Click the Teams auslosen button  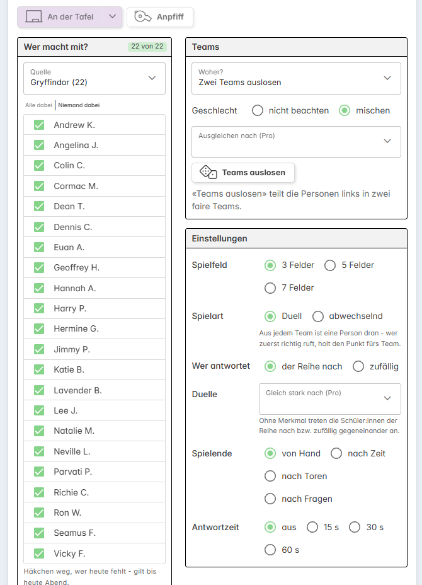[x=243, y=173]
